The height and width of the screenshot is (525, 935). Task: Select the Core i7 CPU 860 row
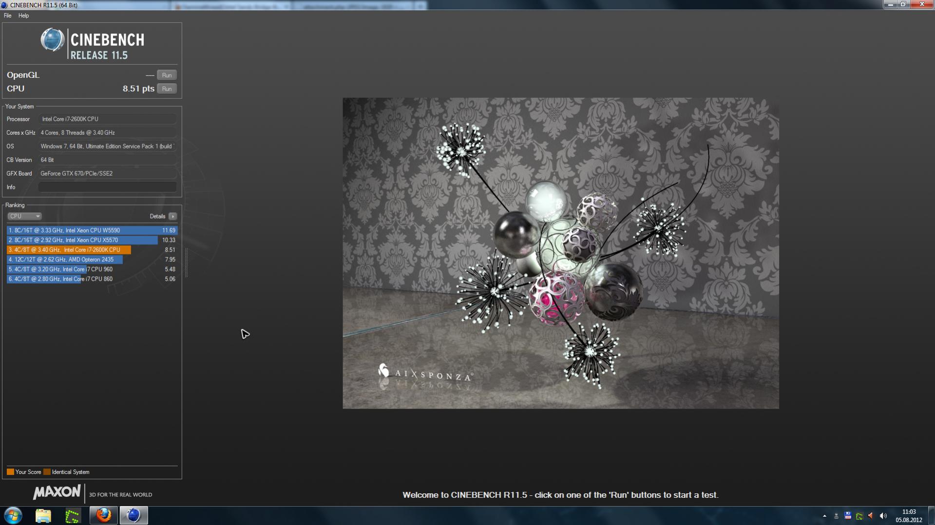point(92,279)
